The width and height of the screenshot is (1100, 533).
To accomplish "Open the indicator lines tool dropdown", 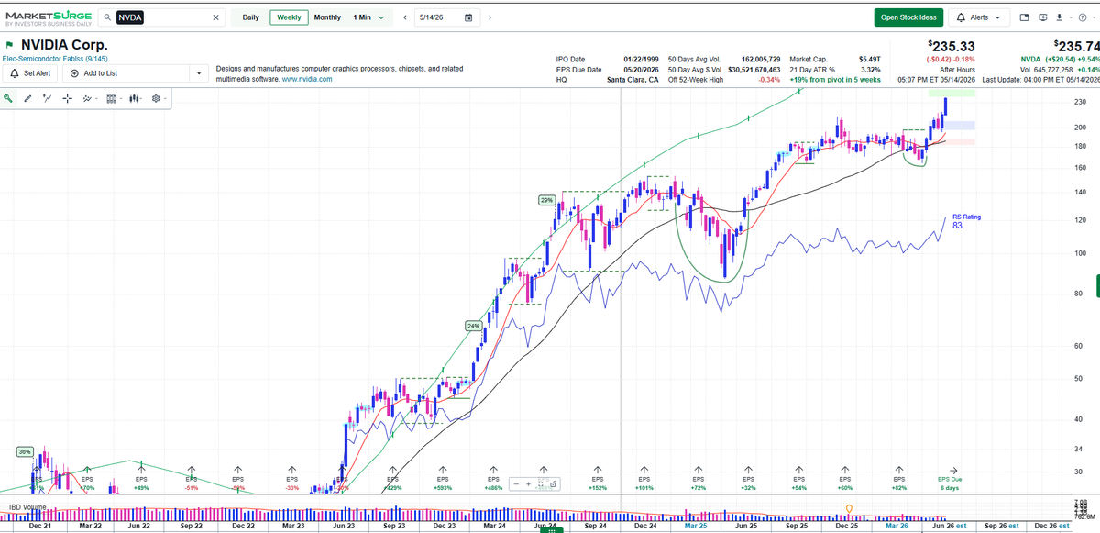I will point(89,97).
